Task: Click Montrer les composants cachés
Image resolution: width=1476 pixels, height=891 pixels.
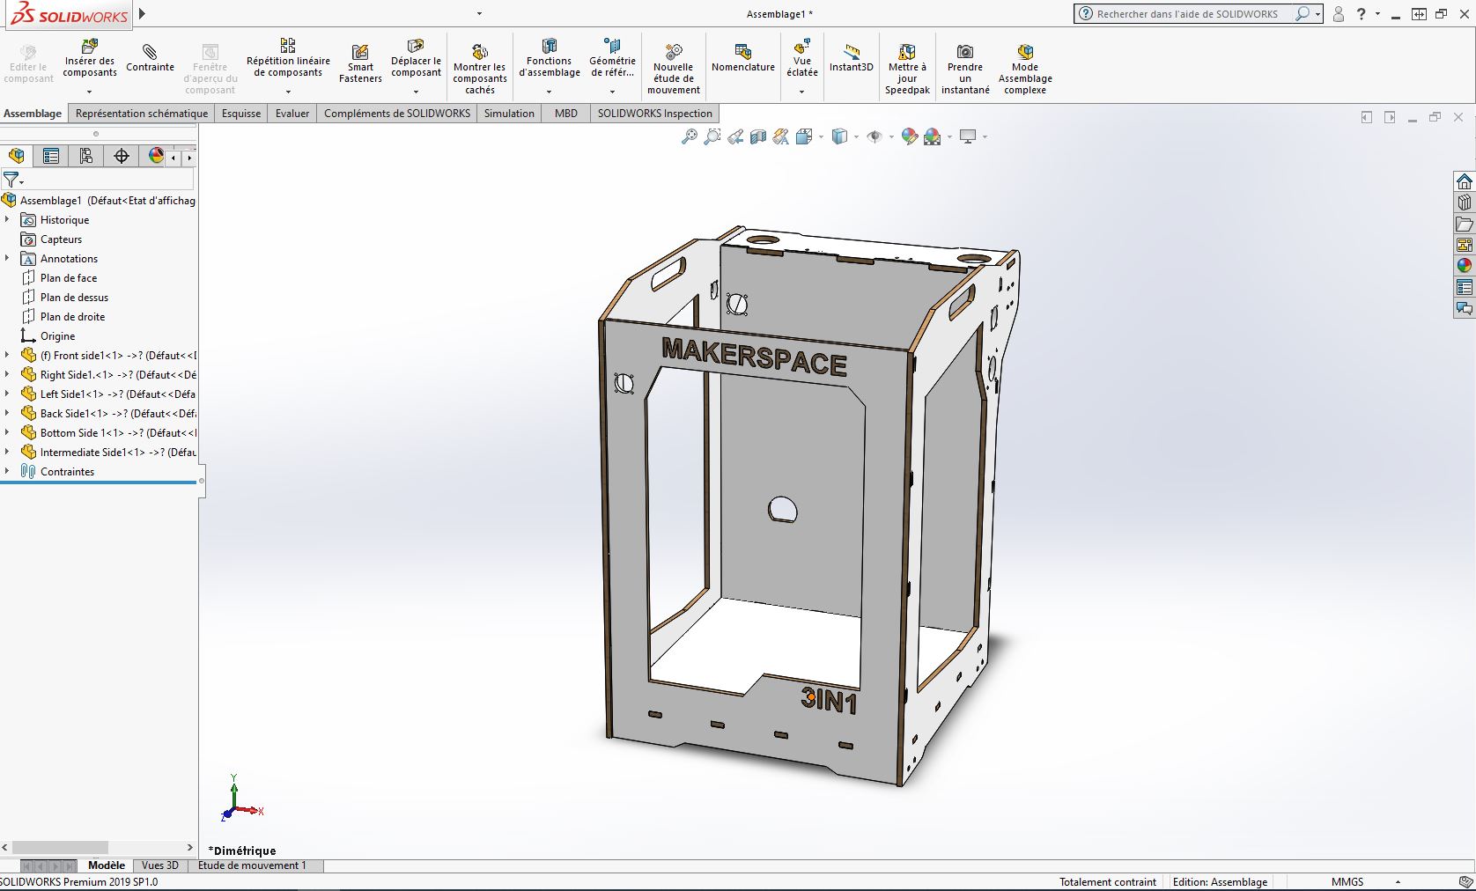Action: point(480,69)
